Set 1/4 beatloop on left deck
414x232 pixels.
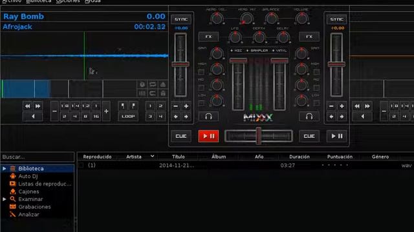(75, 106)
